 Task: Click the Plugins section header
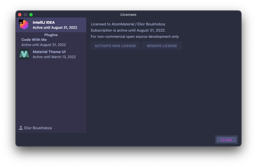[51, 35]
